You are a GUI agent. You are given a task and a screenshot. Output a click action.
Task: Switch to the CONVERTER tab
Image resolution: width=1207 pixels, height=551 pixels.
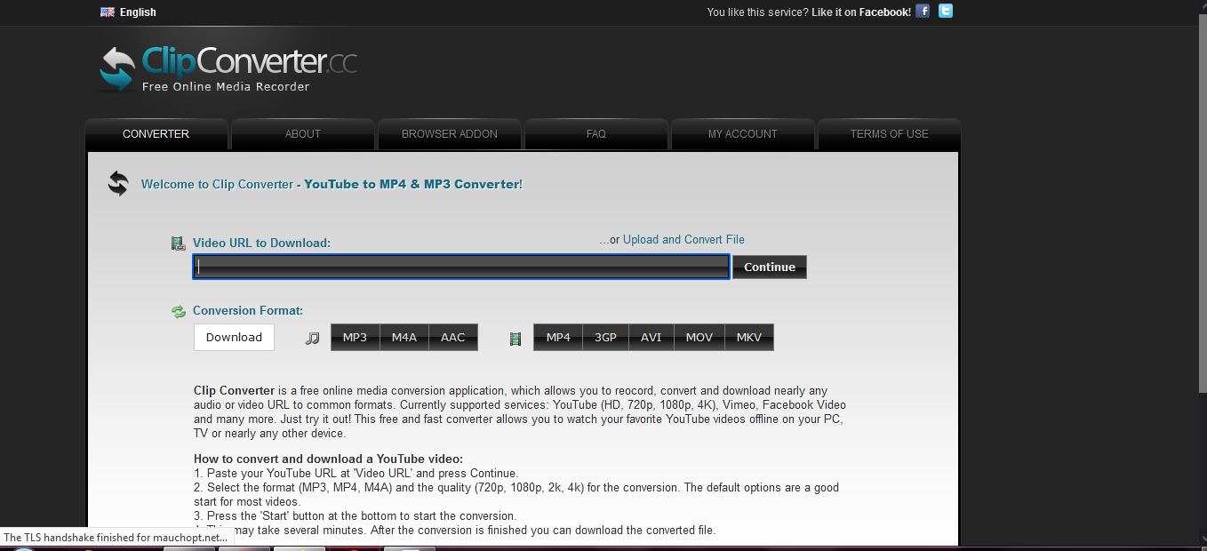[156, 134]
